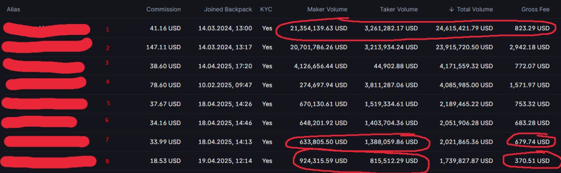Click total volume 2,051,906.28 USD
The height and width of the screenshot is (173, 561).
(x=466, y=123)
